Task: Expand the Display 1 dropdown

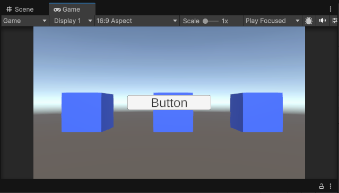Action: [x=72, y=21]
